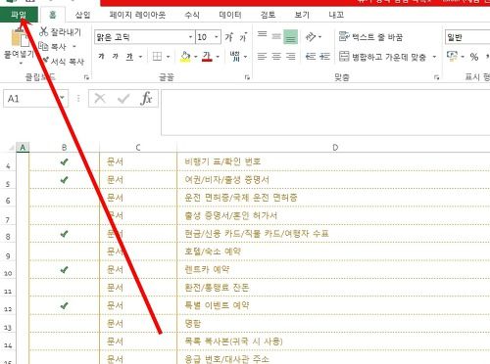Expand merge and center dropdown arrow

point(434,57)
